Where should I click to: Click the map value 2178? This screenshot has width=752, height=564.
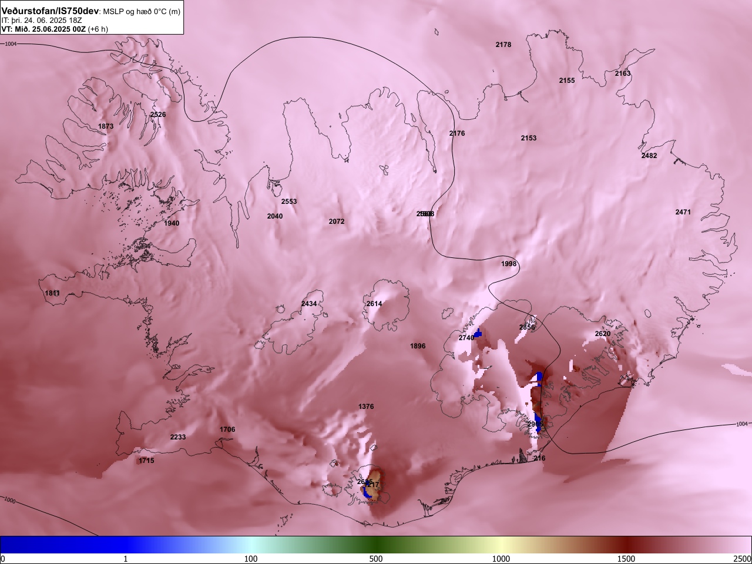pyautogui.click(x=503, y=45)
